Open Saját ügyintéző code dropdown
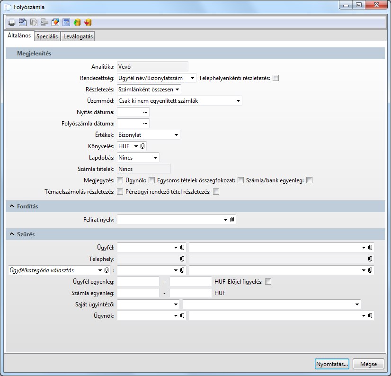 (x=176, y=304)
